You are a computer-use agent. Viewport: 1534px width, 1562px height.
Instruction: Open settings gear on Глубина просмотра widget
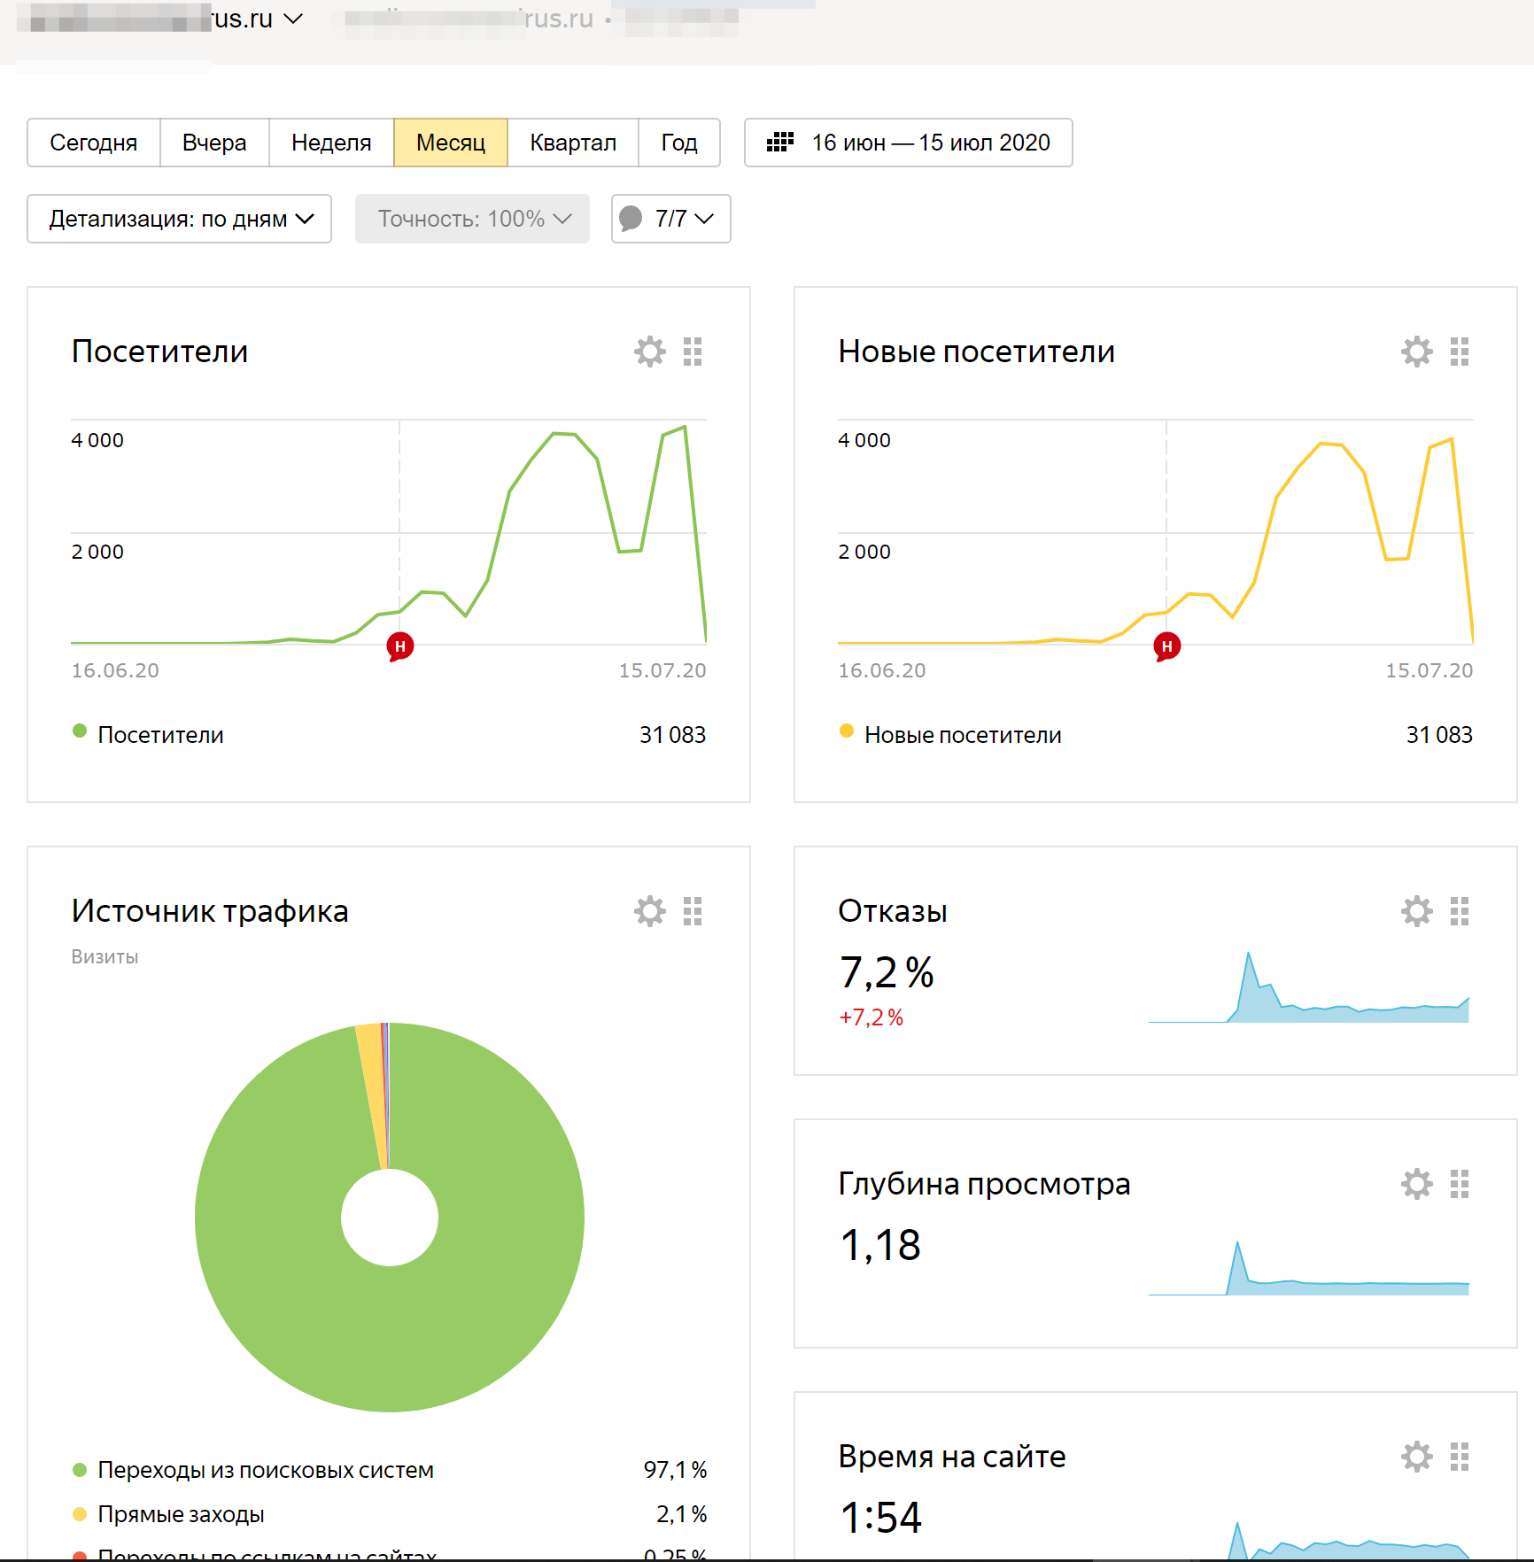[1416, 1184]
